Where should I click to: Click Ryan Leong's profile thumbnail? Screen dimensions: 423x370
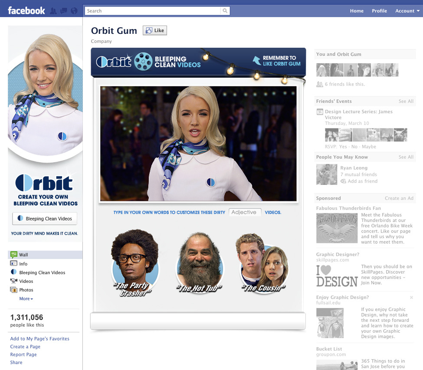327,174
